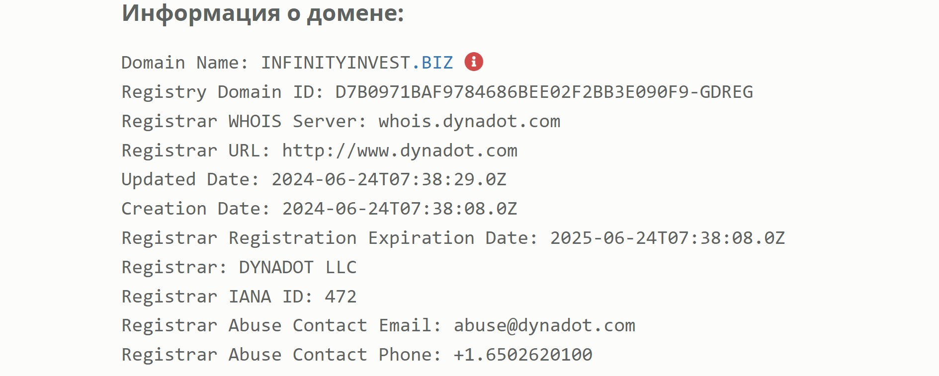Click the "Registrar Abuse Contact Phone:" label
This screenshot has height=376, width=939.
(281, 355)
